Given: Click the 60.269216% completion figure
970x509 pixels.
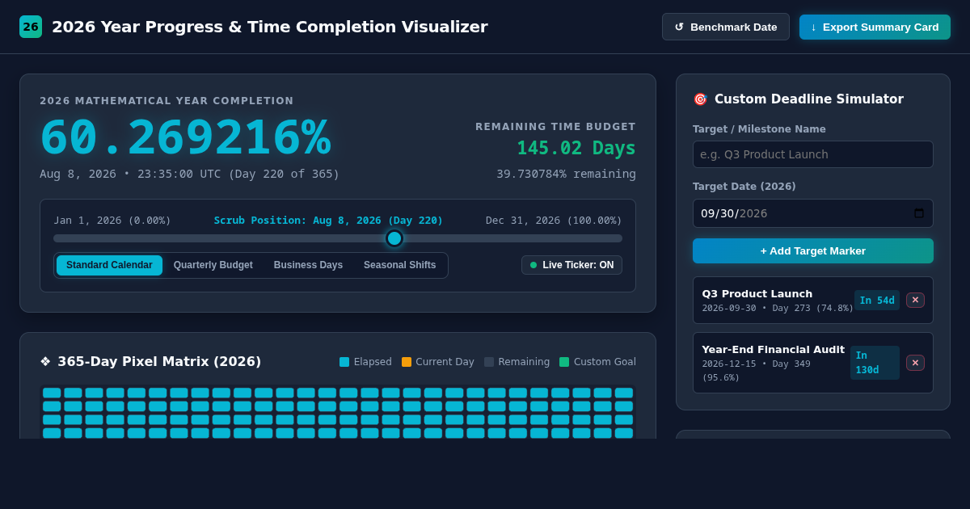Looking at the screenshot, I should (x=185, y=137).
